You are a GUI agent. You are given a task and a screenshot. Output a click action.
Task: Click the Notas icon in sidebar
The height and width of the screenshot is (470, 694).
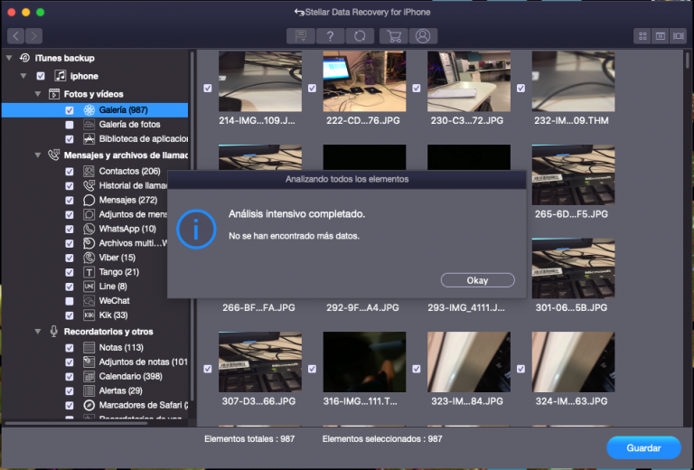coord(89,347)
